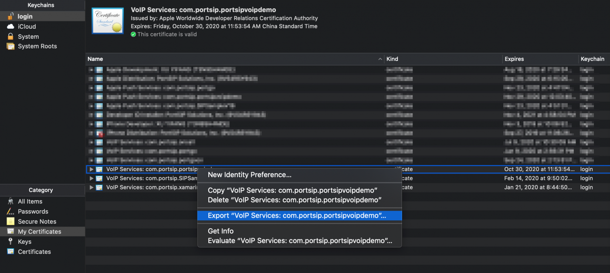Select the login keychain lock icon

(10, 17)
